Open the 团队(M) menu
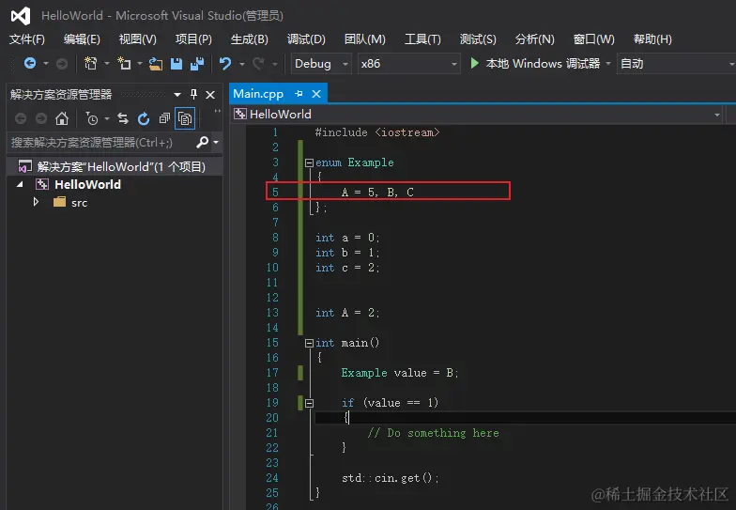This screenshot has width=736, height=510. [364, 39]
